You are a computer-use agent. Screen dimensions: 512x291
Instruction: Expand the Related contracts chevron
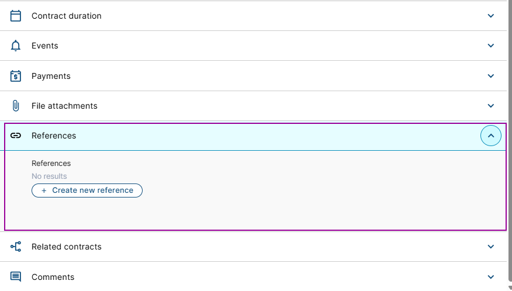tap(491, 247)
